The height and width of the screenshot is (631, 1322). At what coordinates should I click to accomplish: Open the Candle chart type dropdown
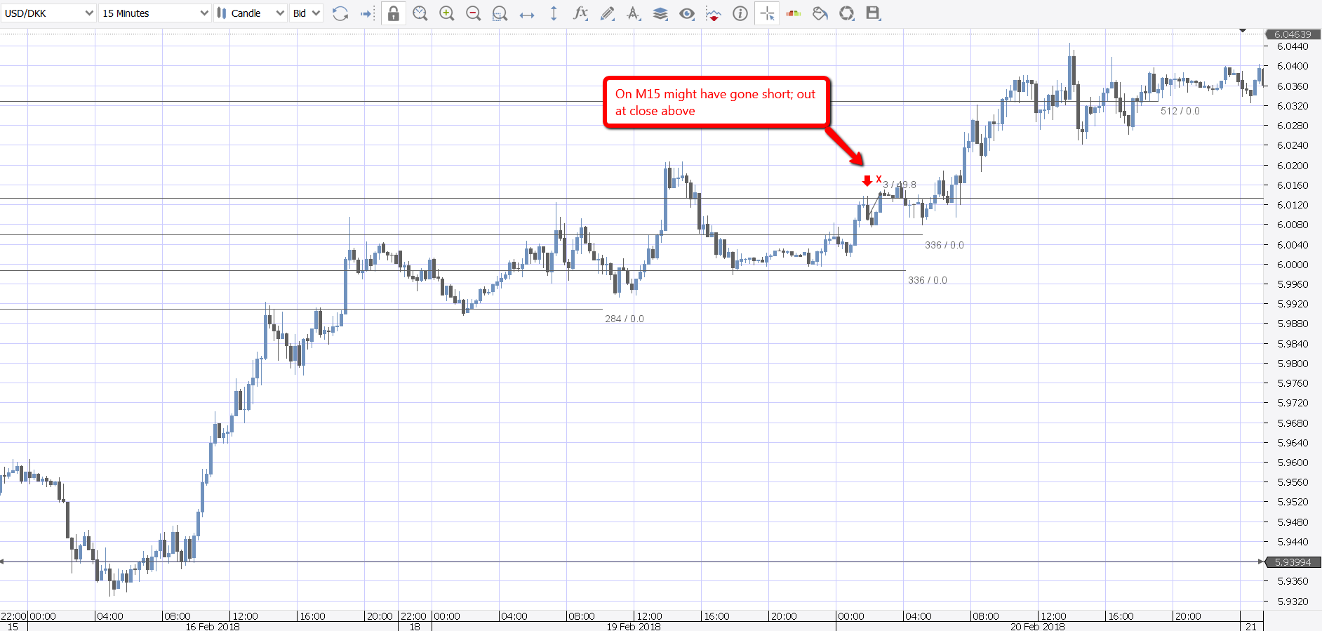pyautogui.click(x=251, y=13)
